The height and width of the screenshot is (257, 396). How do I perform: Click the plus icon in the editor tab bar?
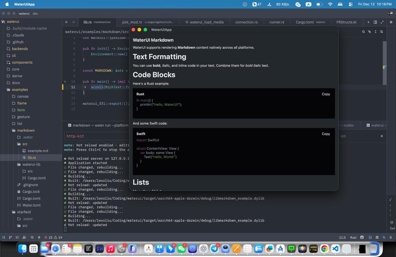[368, 22]
